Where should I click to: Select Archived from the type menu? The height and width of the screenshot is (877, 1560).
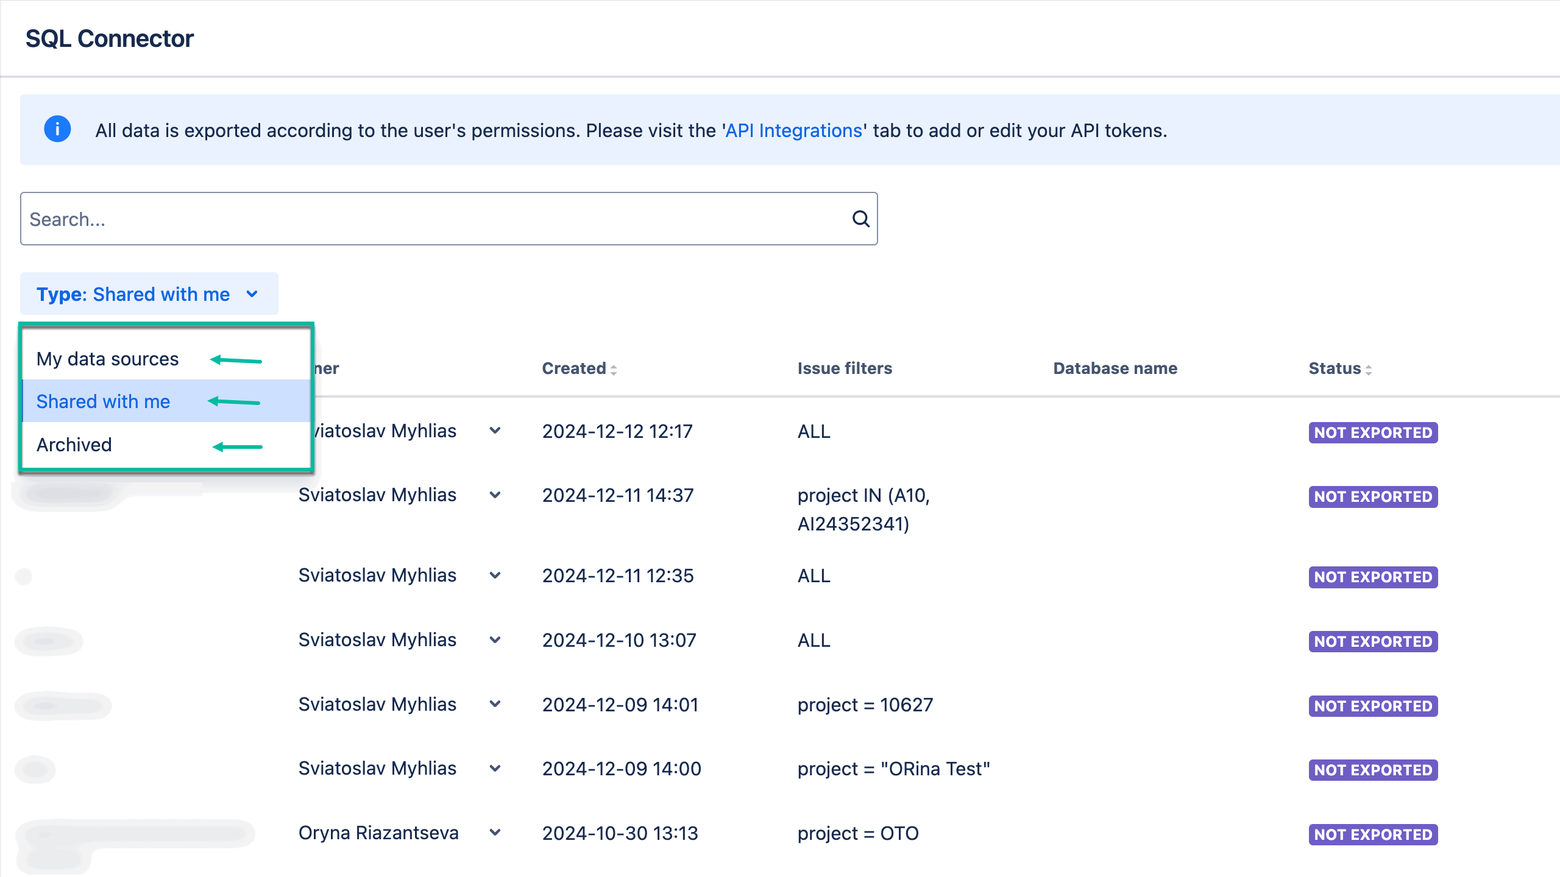tap(74, 444)
